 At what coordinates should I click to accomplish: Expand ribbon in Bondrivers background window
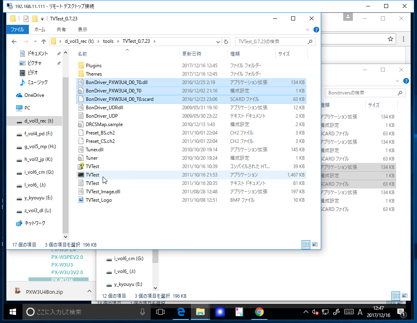coord(397,81)
